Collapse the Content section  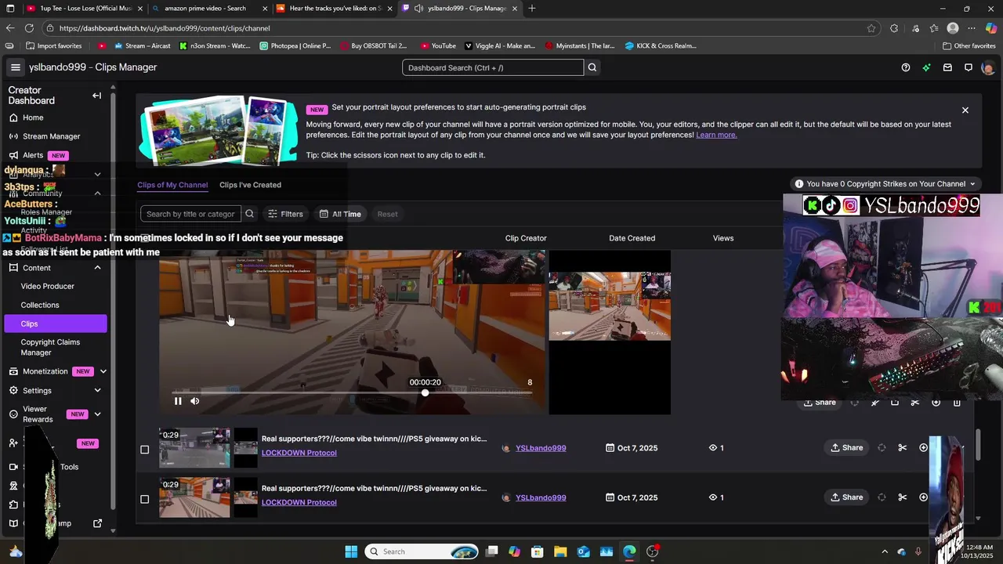[x=97, y=268]
